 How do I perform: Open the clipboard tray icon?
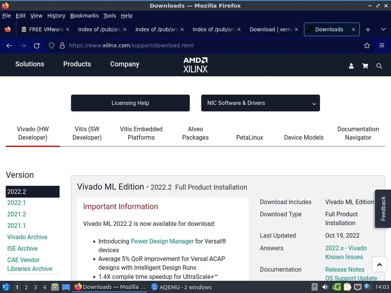coord(347,287)
